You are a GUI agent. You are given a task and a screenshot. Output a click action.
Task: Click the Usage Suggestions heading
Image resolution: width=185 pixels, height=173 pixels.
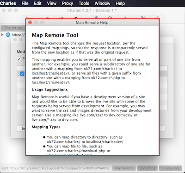click(x=49, y=90)
